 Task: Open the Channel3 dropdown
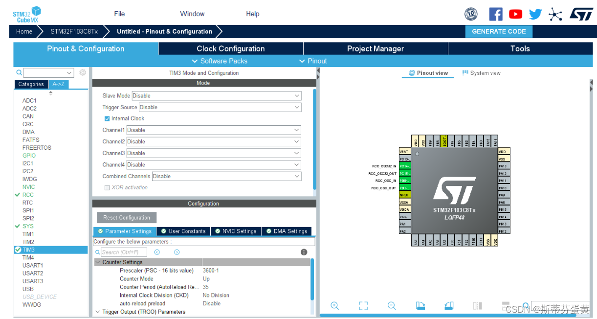[x=214, y=153]
